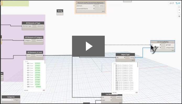182x104 pixels.
Task: Click the AUTO lacing label on List.GroupByKey
Action: [173, 50]
